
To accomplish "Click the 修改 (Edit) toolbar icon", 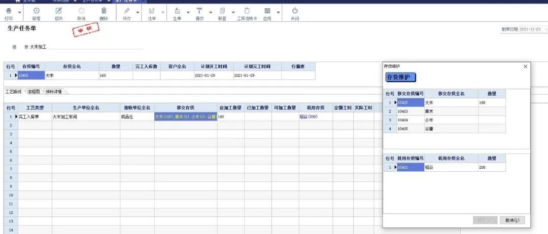I will (58, 11).
